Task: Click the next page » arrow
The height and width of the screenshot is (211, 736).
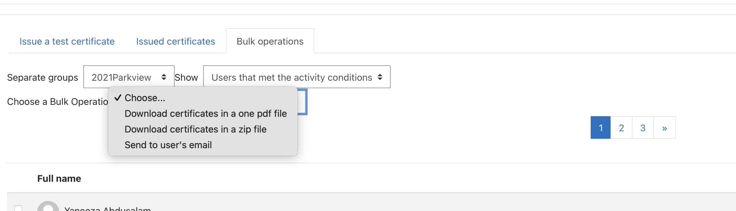Action: click(x=664, y=127)
